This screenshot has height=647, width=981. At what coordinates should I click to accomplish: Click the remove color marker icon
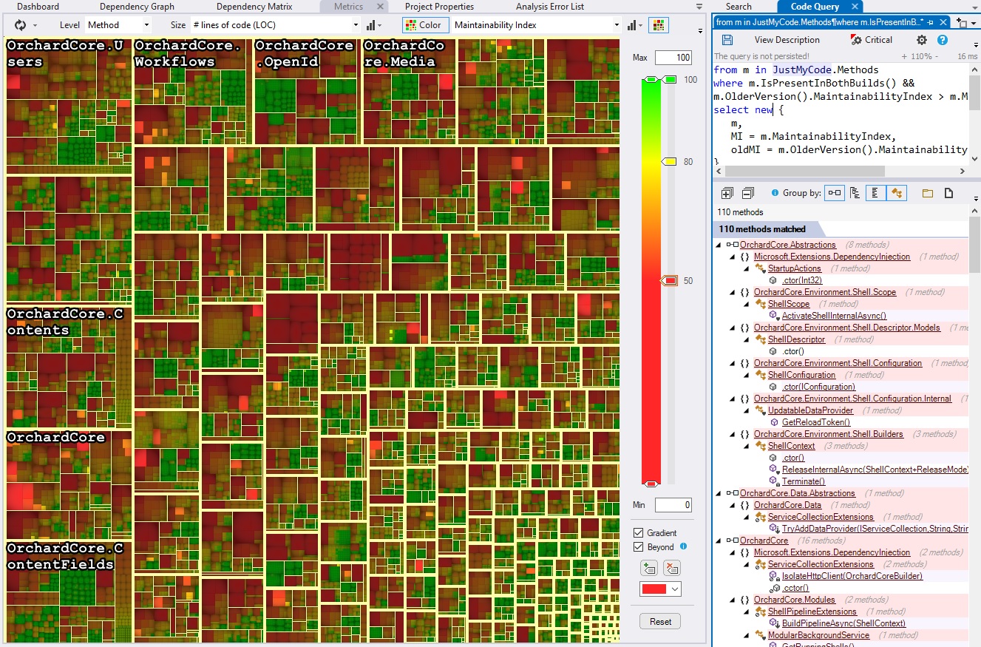point(671,568)
